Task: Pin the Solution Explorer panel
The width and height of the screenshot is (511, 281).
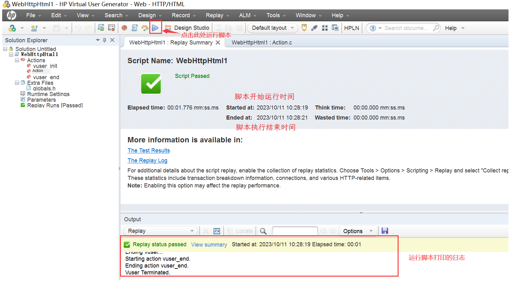Action: pyautogui.click(x=104, y=40)
